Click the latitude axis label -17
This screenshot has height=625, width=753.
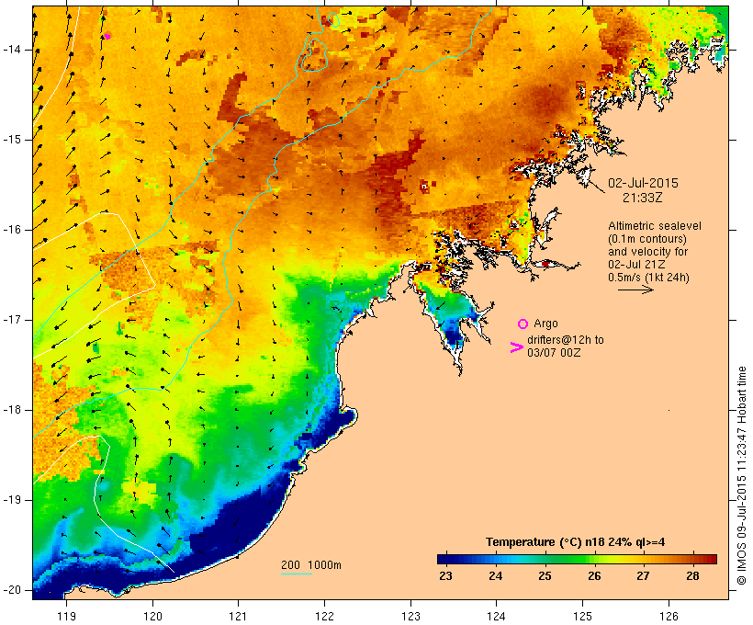[12, 320]
